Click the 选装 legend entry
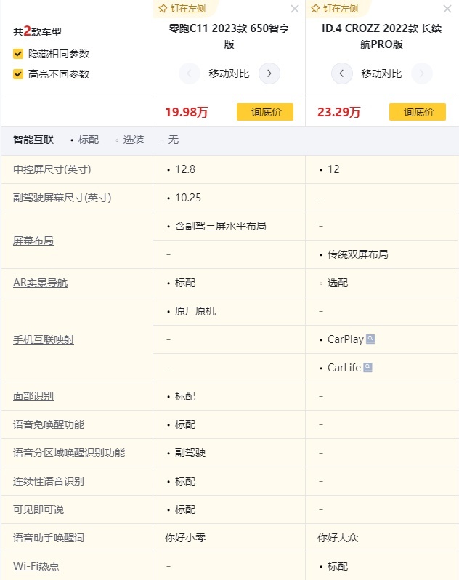 click(129, 140)
